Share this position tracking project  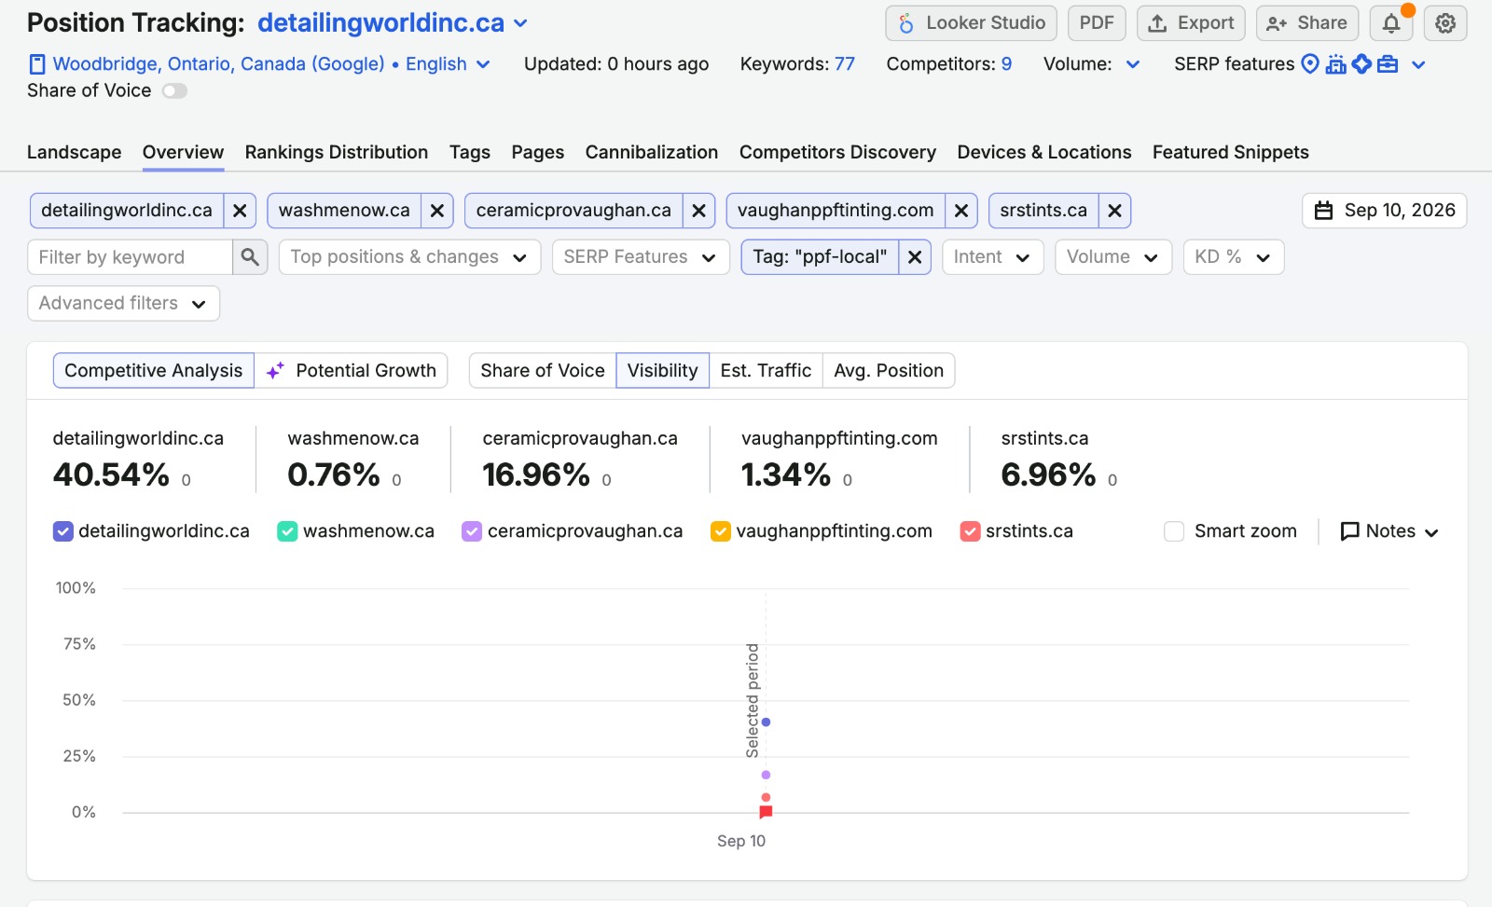pyautogui.click(x=1307, y=23)
